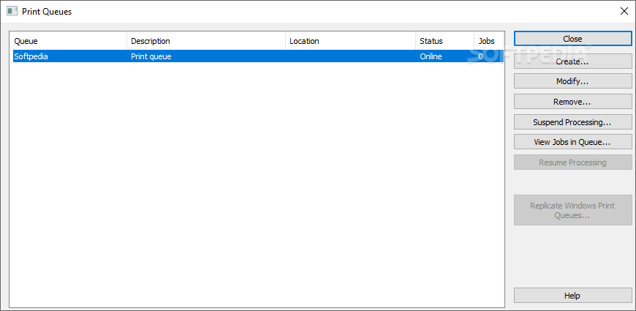Viewport: 636px width, 311px height.
Task: Click the Help button
Action: [572, 296]
